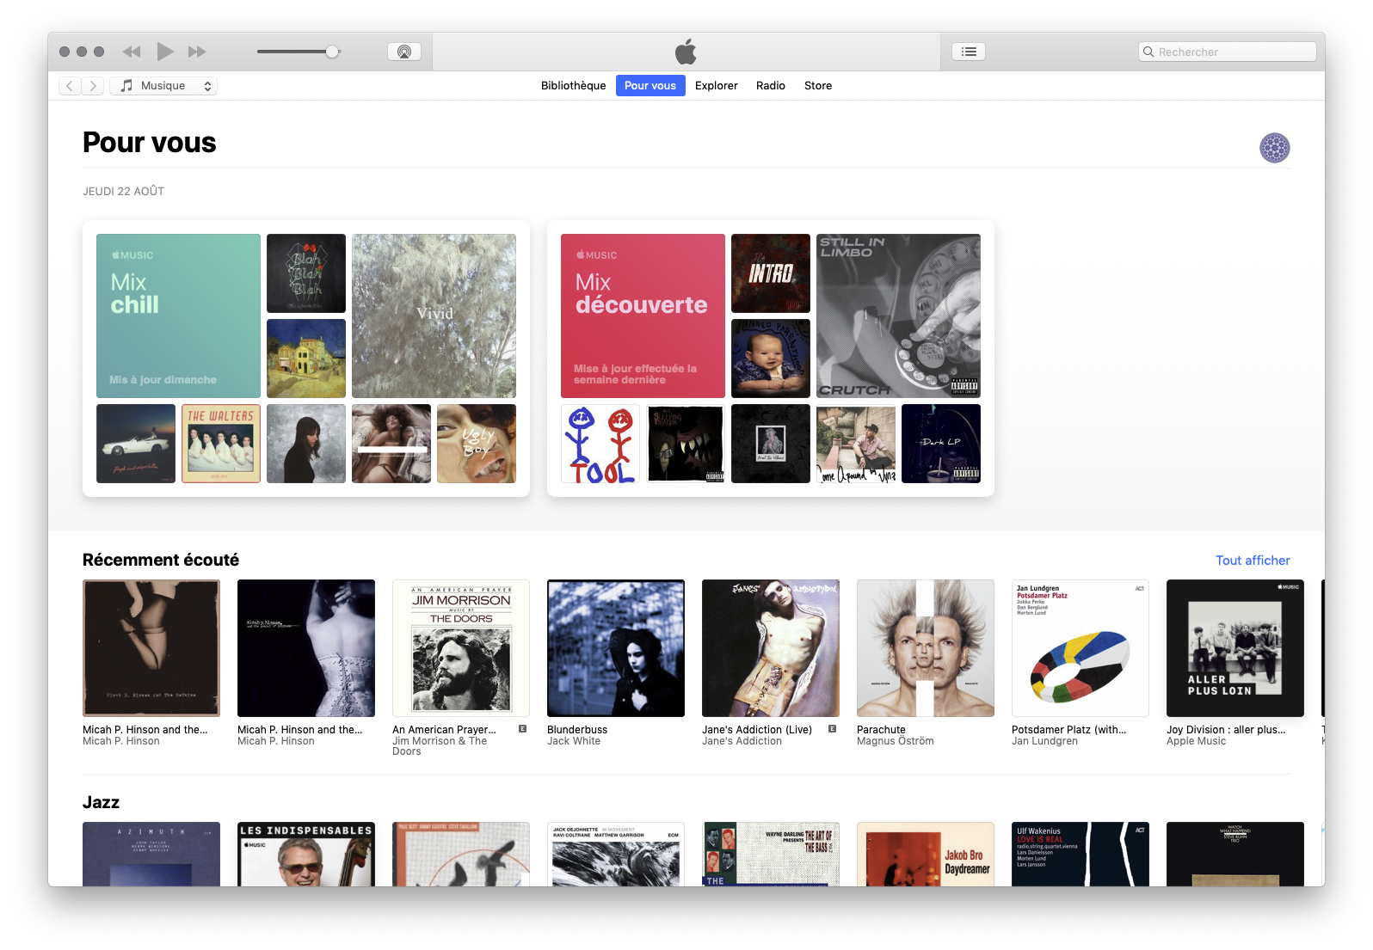Screen dimensions: 1373x950
Task: Click the Play button
Action: [x=165, y=52]
